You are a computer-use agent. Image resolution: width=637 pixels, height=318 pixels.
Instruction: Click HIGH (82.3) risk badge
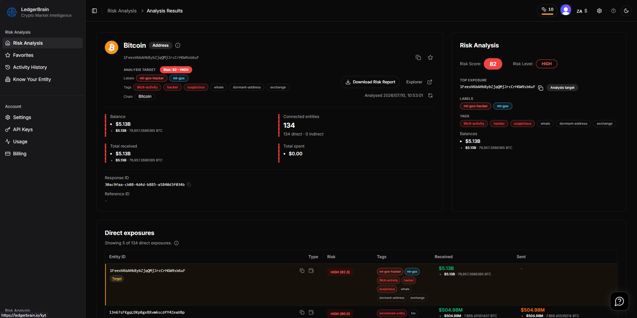[x=340, y=272]
